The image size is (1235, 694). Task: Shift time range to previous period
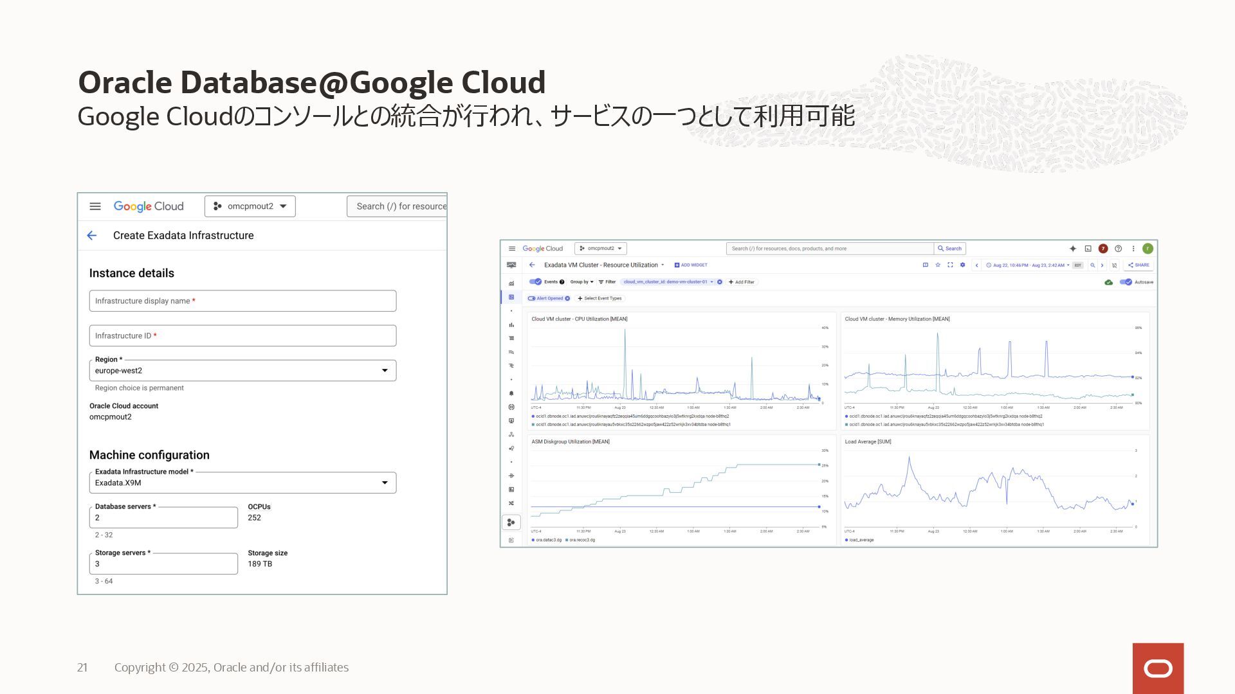(x=977, y=265)
